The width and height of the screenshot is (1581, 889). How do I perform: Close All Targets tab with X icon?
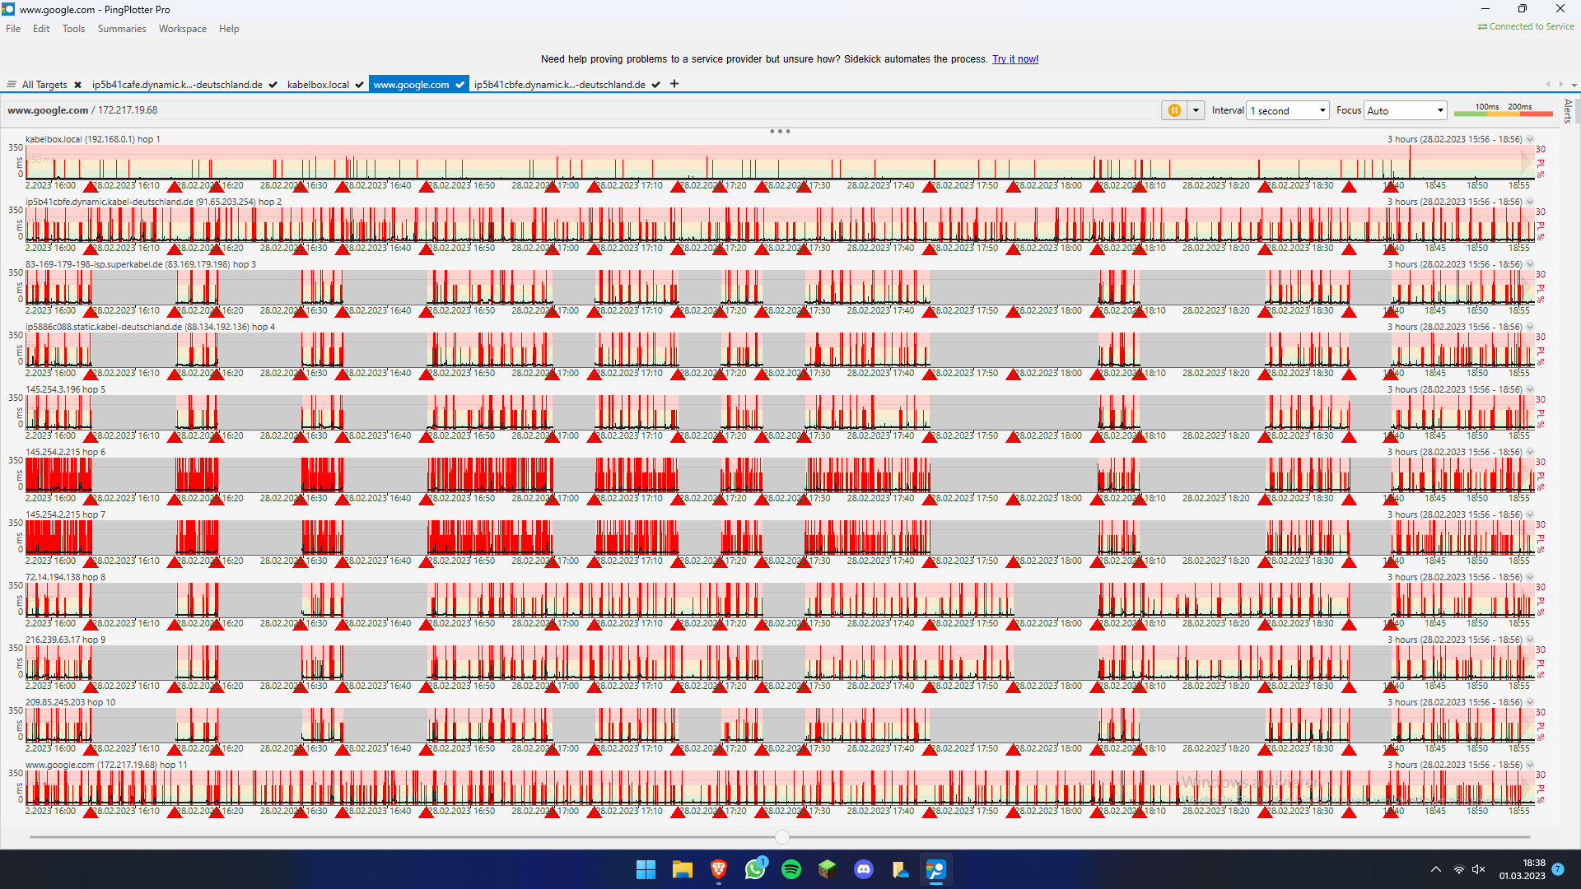(77, 85)
